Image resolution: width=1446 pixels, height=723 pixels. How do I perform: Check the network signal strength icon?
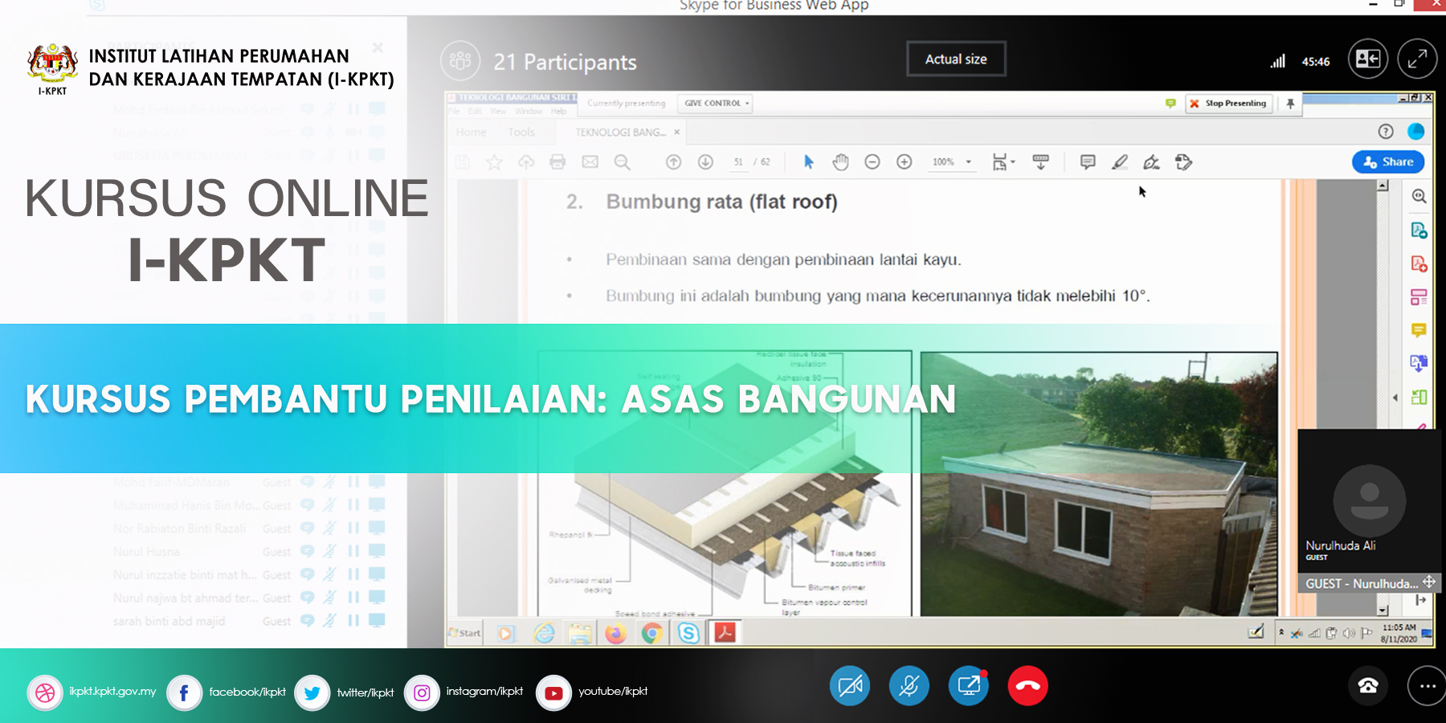(1278, 61)
